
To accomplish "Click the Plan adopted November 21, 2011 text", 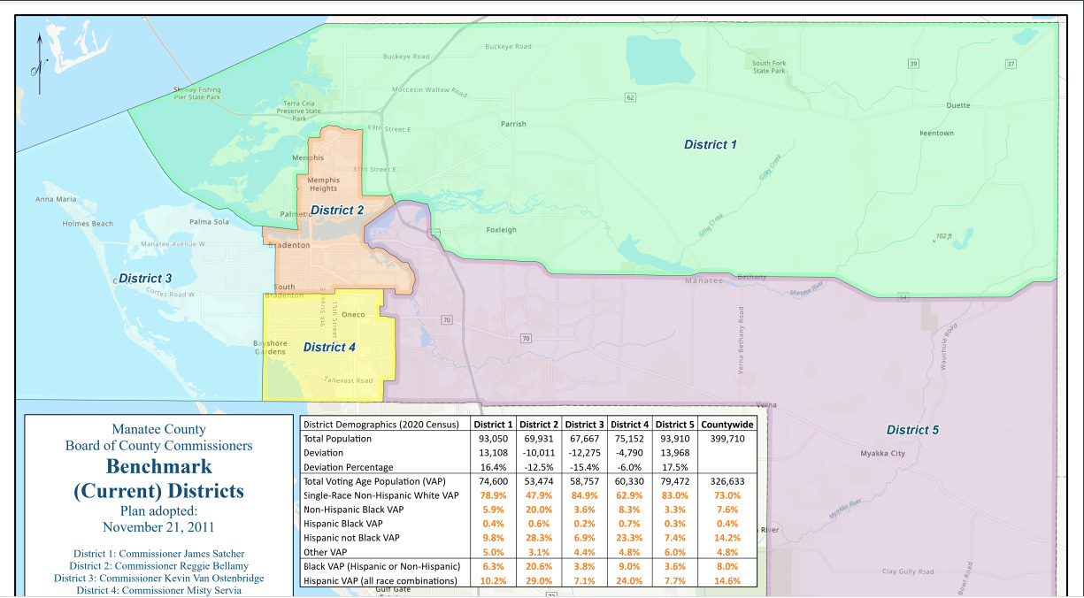I will (x=161, y=518).
